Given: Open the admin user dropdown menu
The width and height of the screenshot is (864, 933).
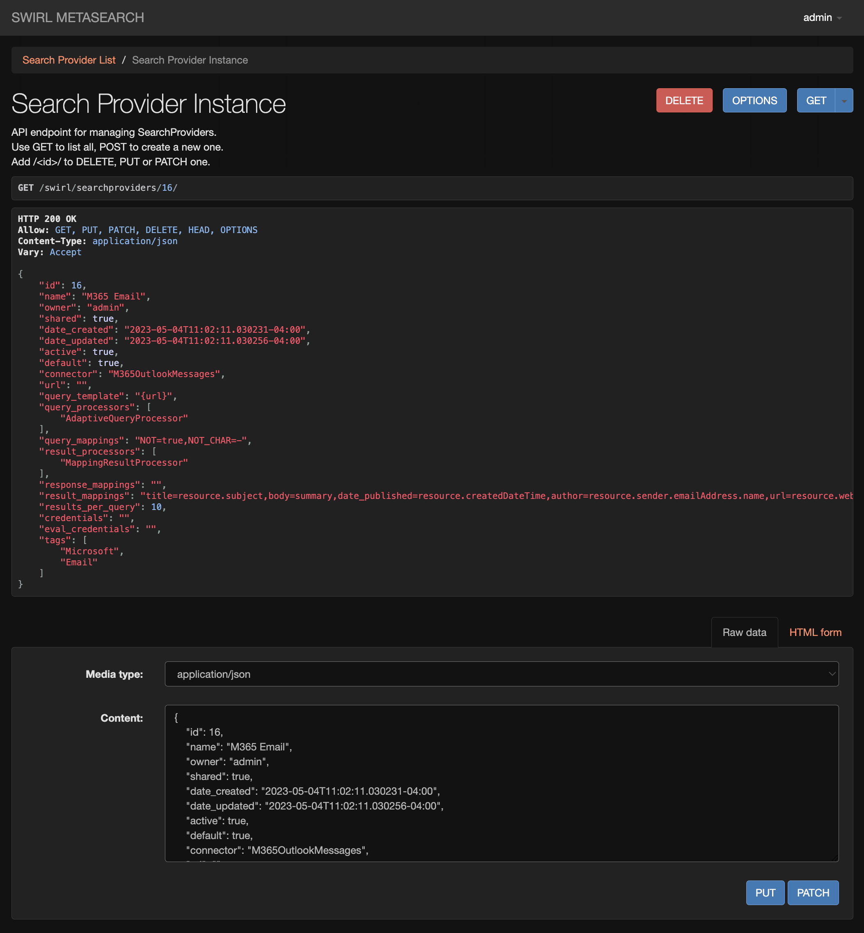Looking at the screenshot, I should pos(823,18).
